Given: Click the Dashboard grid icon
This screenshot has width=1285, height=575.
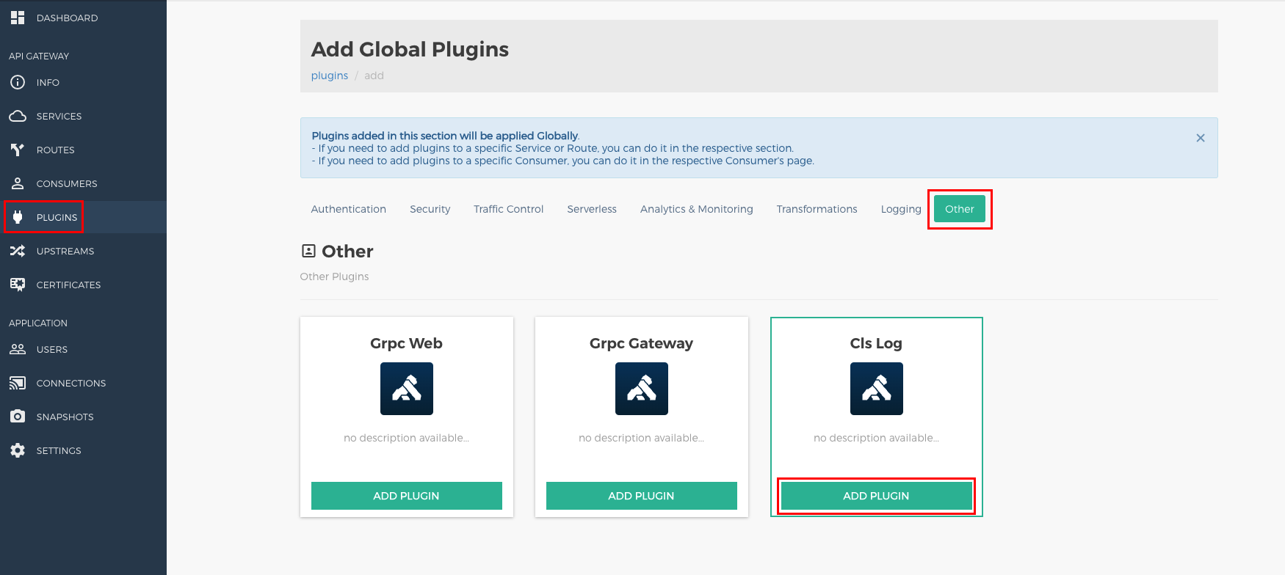Looking at the screenshot, I should point(18,18).
